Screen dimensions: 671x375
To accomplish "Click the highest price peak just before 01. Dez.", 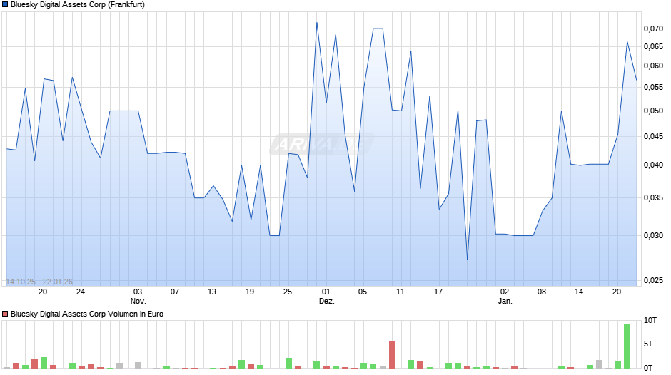I will 317,23.
